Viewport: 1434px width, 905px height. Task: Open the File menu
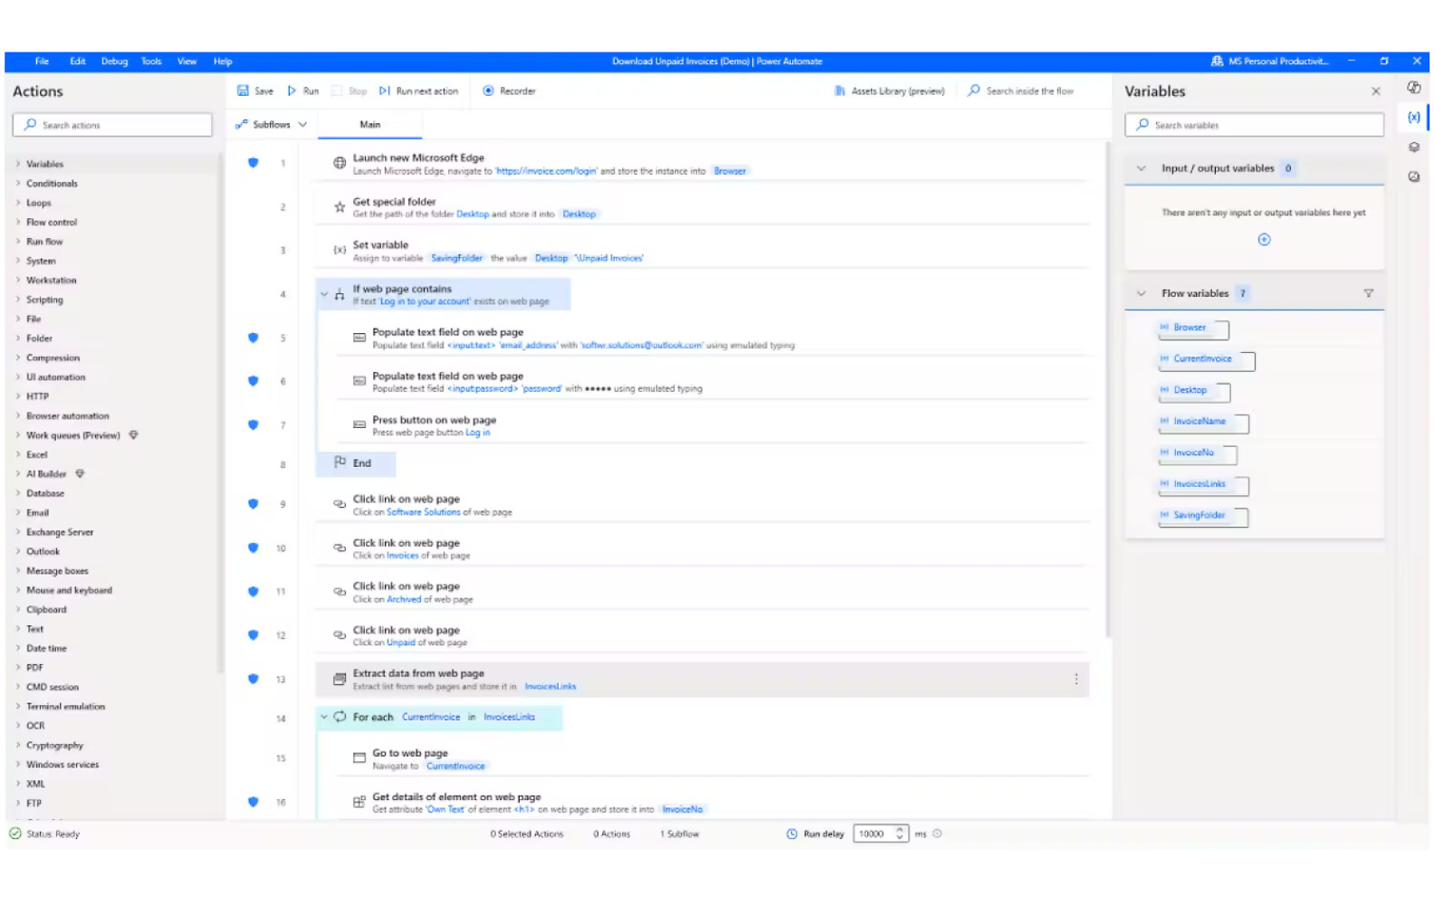coord(42,62)
